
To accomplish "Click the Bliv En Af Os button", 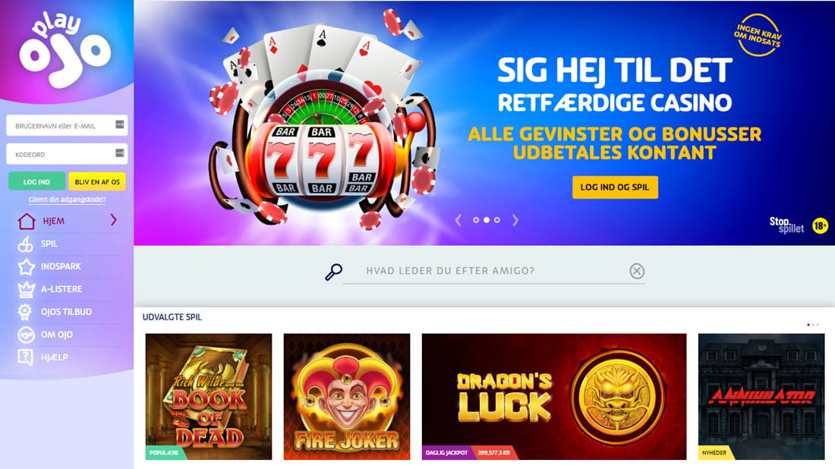I will (x=97, y=181).
